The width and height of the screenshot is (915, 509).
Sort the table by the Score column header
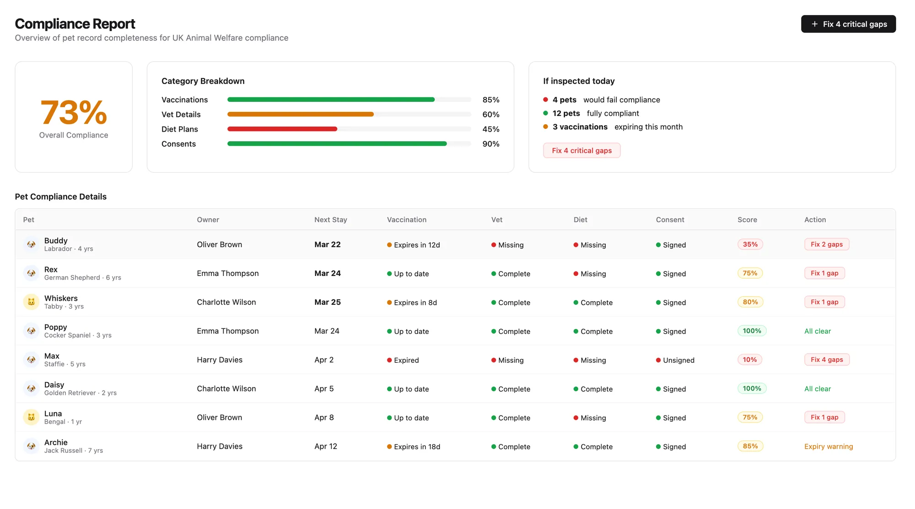click(747, 219)
